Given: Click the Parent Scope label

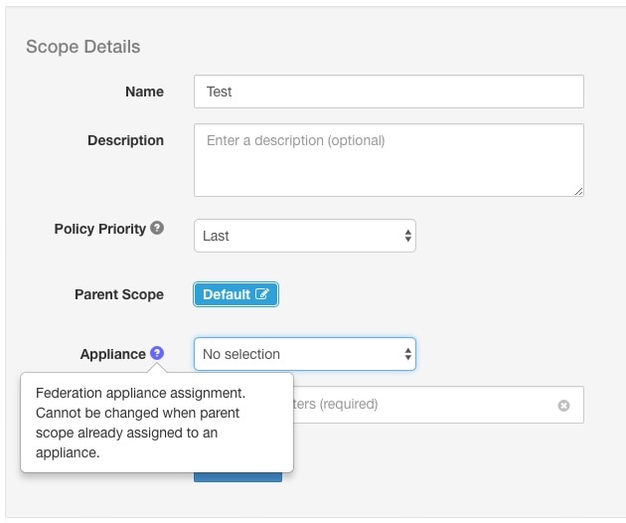Looking at the screenshot, I should pos(119,294).
